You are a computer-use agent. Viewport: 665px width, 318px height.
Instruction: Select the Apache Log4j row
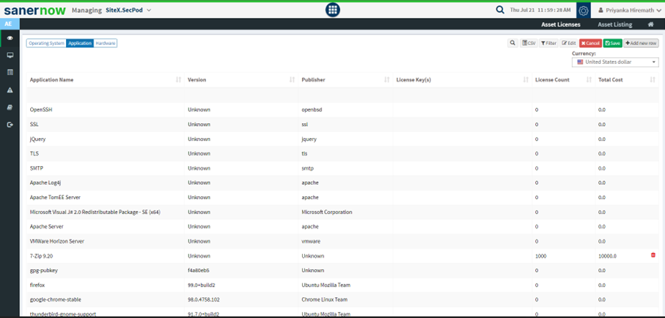pyautogui.click(x=343, y=183)
